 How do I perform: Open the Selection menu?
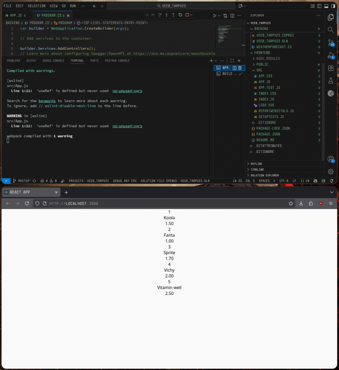(x=37, y=6)
